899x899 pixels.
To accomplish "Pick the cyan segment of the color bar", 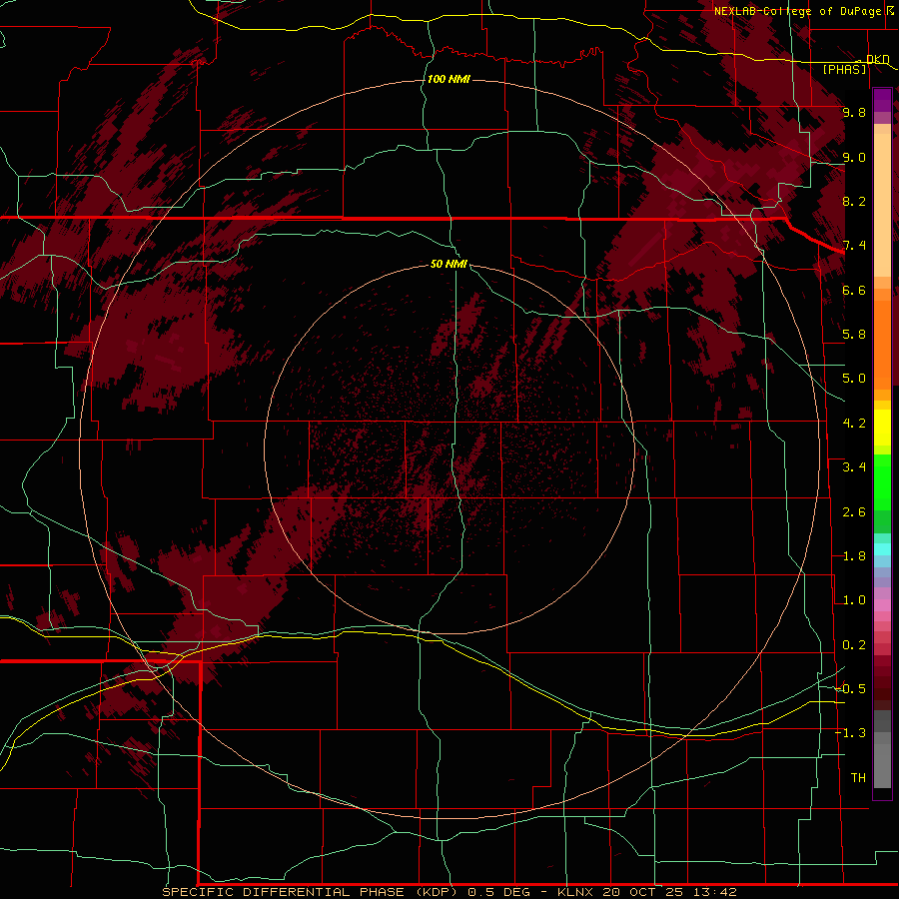I will (882, 549).
